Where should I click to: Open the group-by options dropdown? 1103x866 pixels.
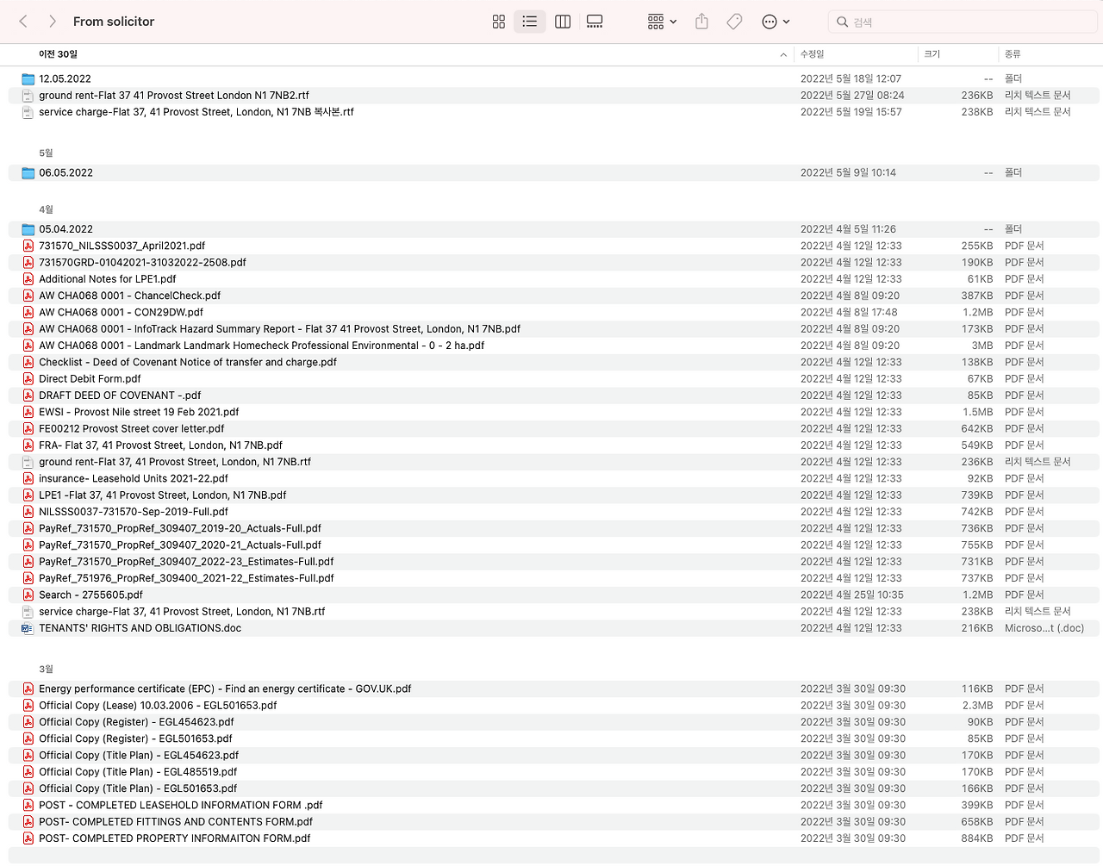[x=662, y=22]
